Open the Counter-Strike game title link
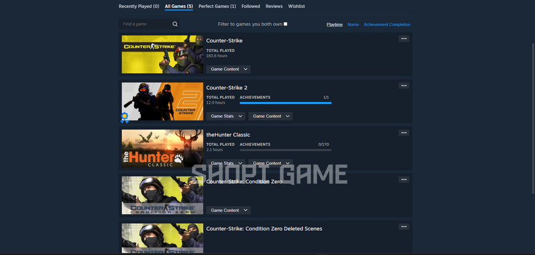 click(x=224, y=41)
